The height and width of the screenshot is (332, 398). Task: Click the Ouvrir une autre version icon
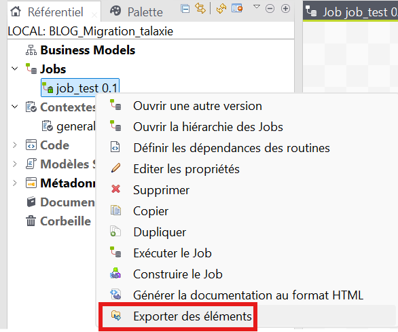115,105
